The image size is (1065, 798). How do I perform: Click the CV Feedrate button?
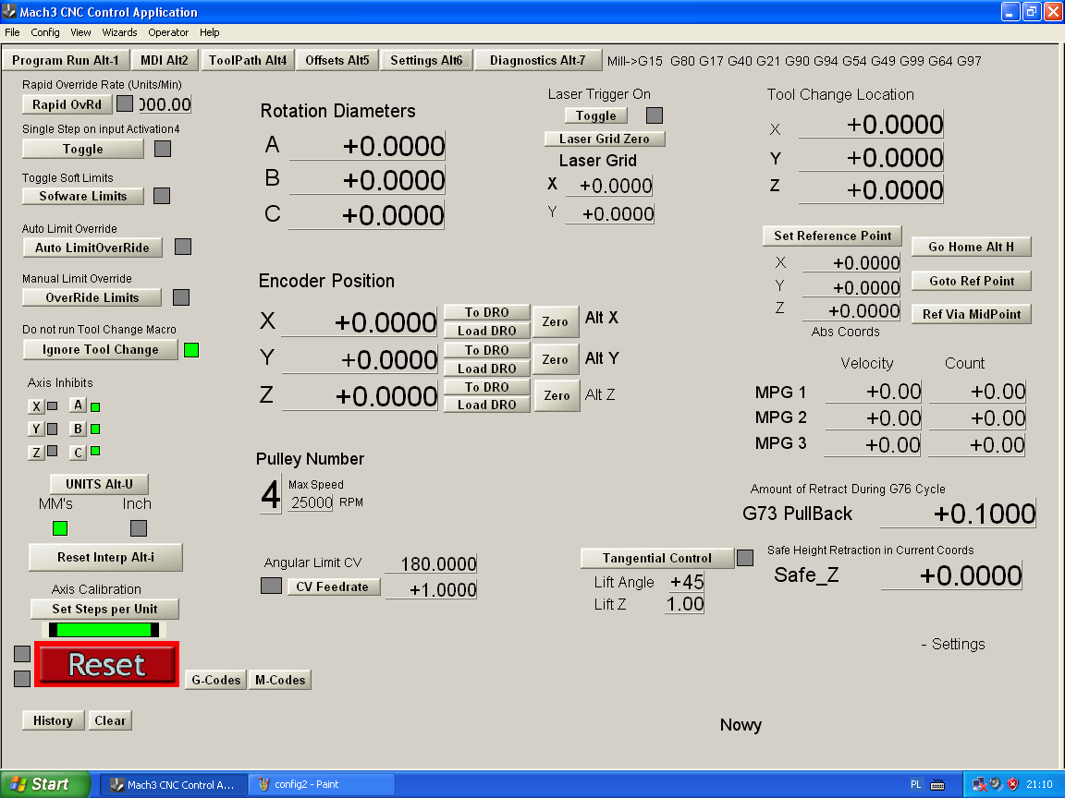[x=332, y=586]
